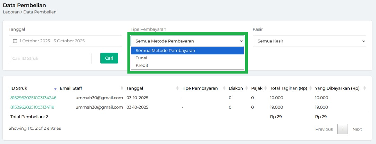Click sort arrows for Email Staff column

point(122,88)
